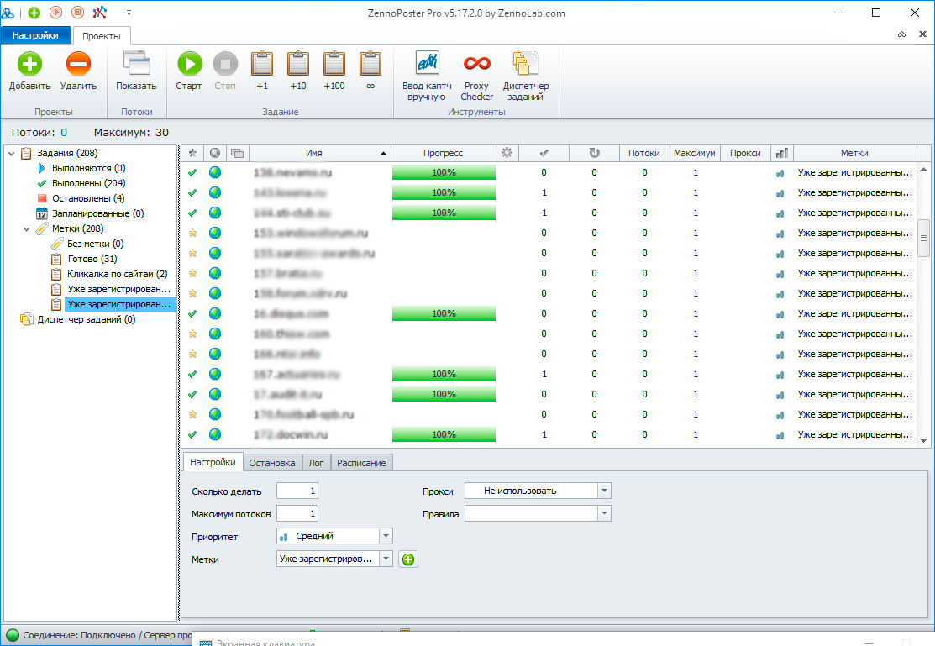Click Показать threads icon
This screenshot has width=935, height=646.
[135, 65]
